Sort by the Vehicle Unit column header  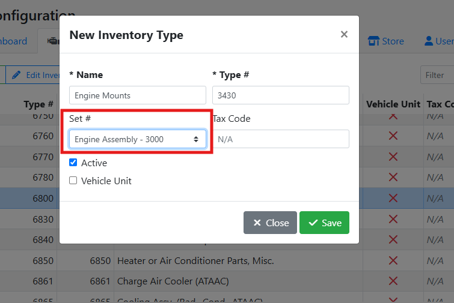393,104
